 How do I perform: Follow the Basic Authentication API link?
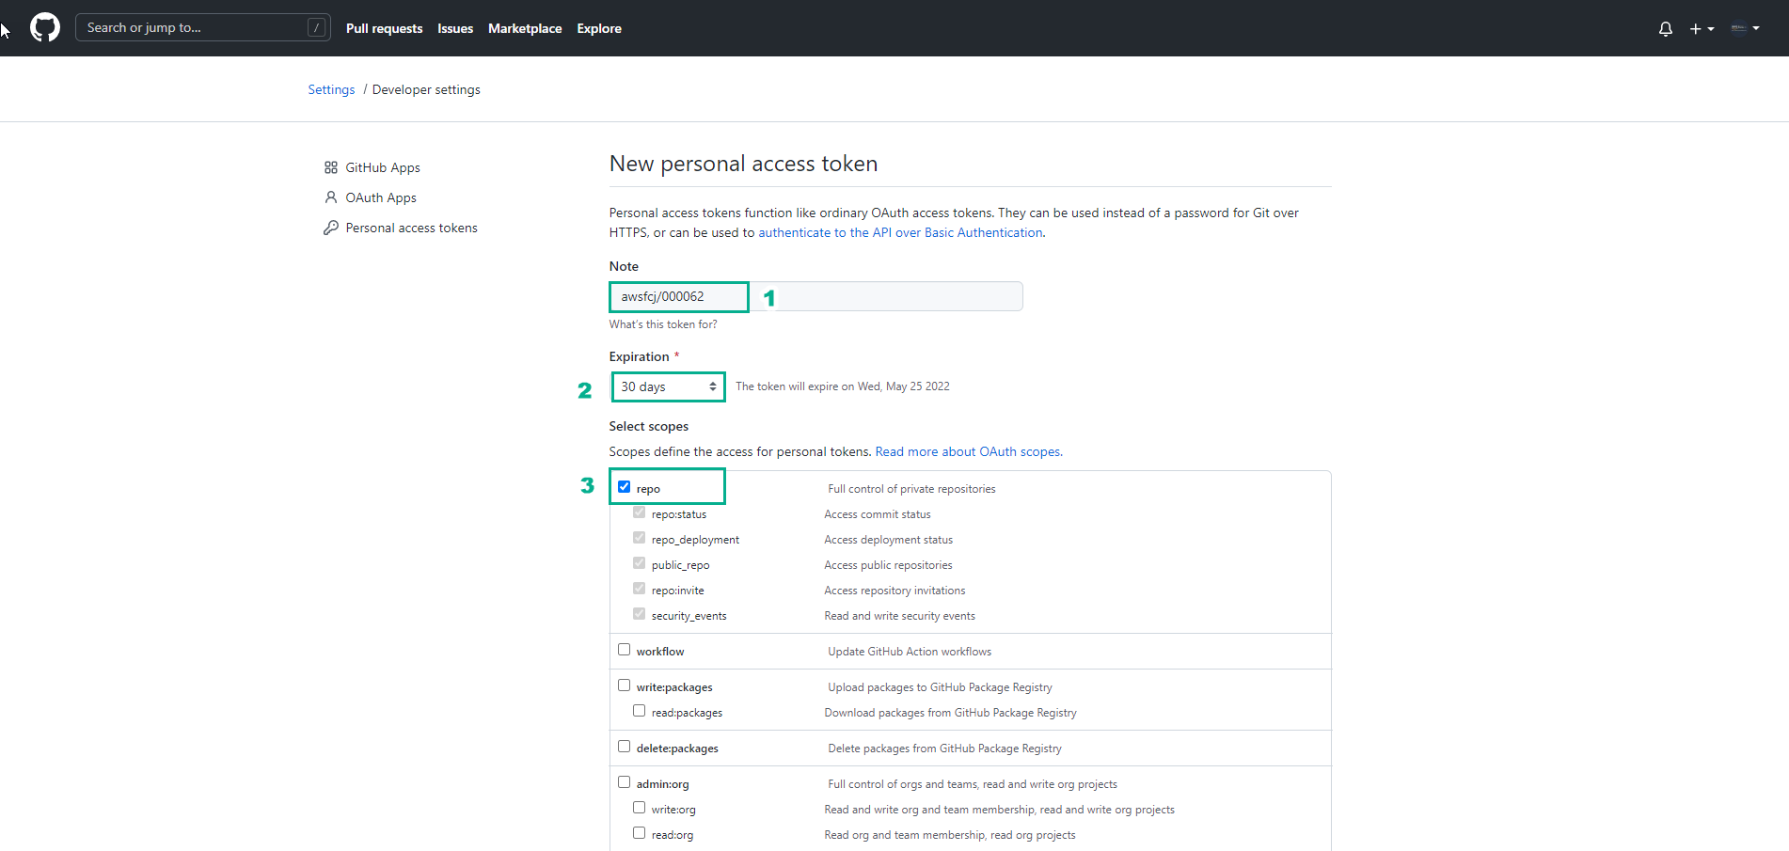point(900,232)
